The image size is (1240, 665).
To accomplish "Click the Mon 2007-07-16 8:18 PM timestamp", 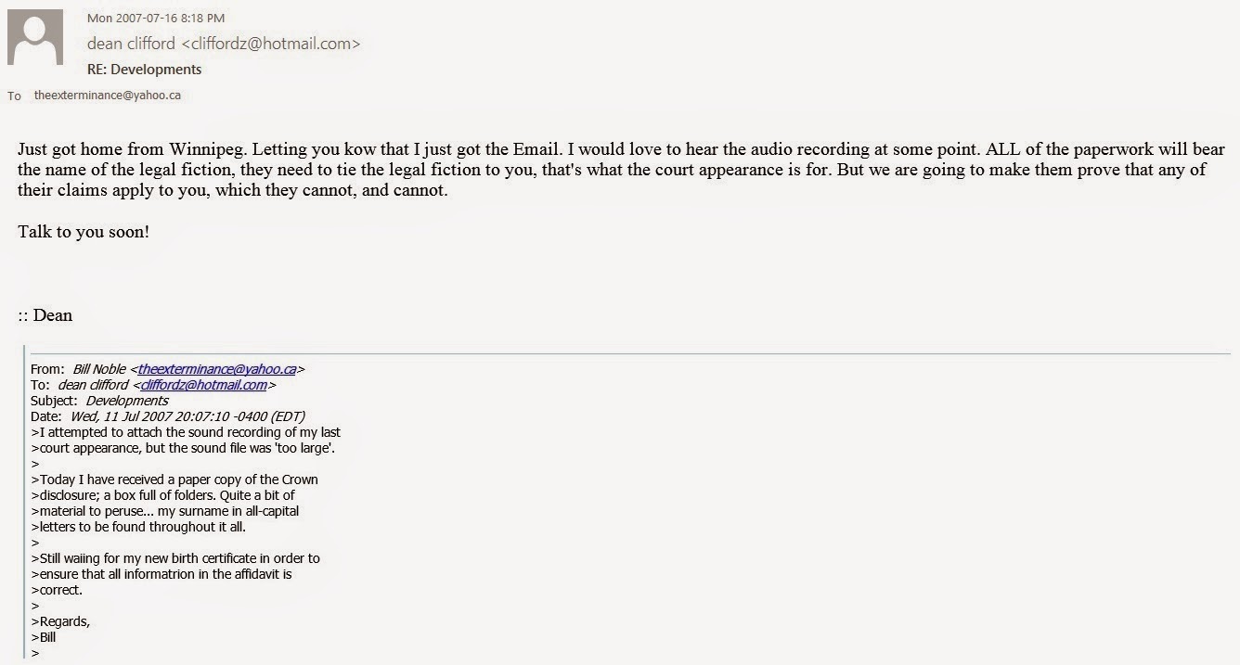I will (156, 18).
